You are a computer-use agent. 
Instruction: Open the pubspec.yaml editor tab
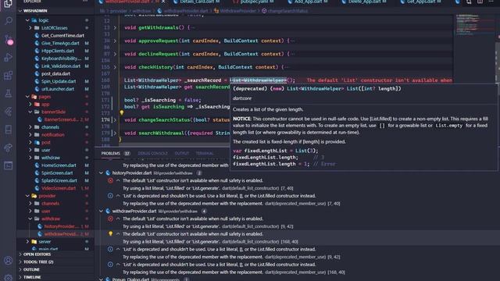click(x=254, y=2)
